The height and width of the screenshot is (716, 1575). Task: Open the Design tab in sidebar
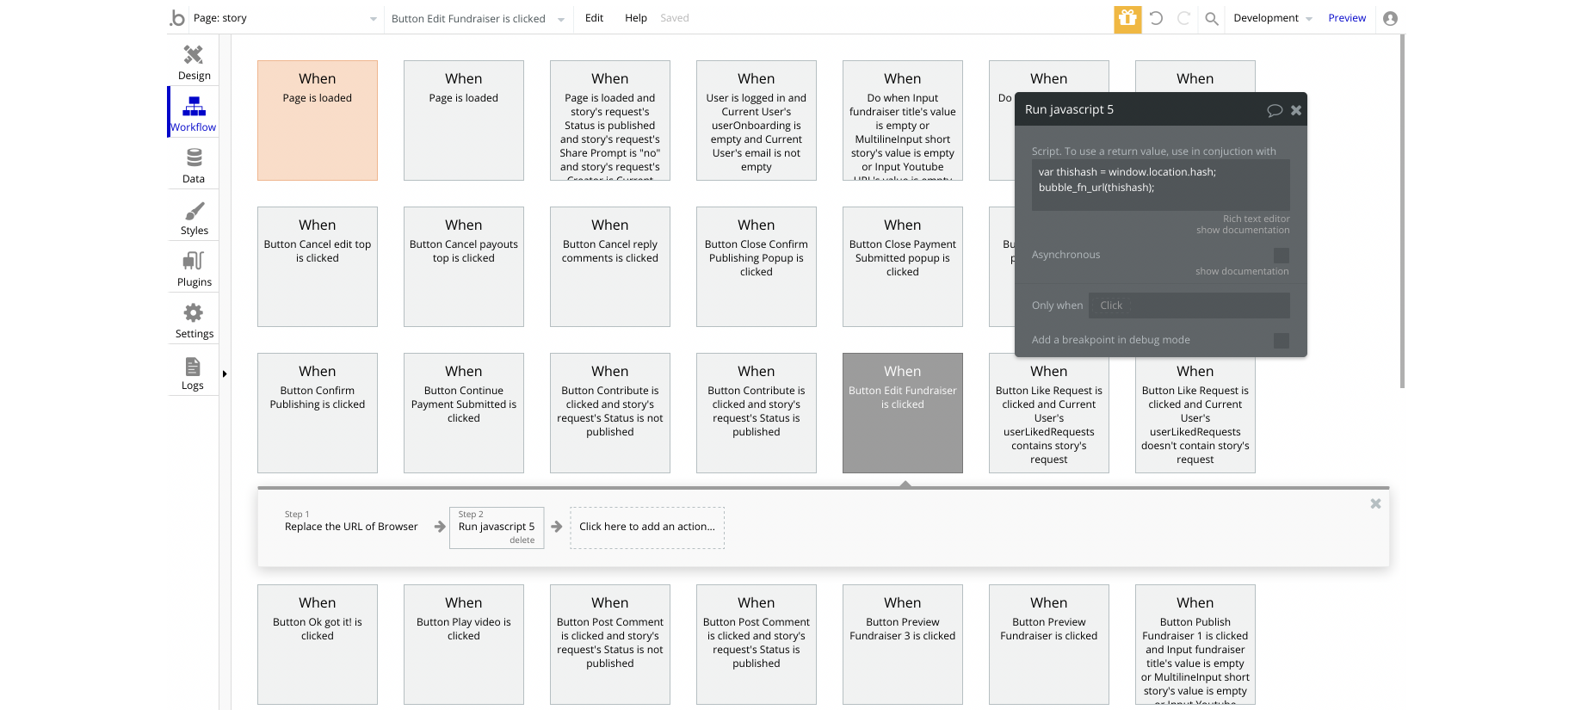click(x=194, y=62)
